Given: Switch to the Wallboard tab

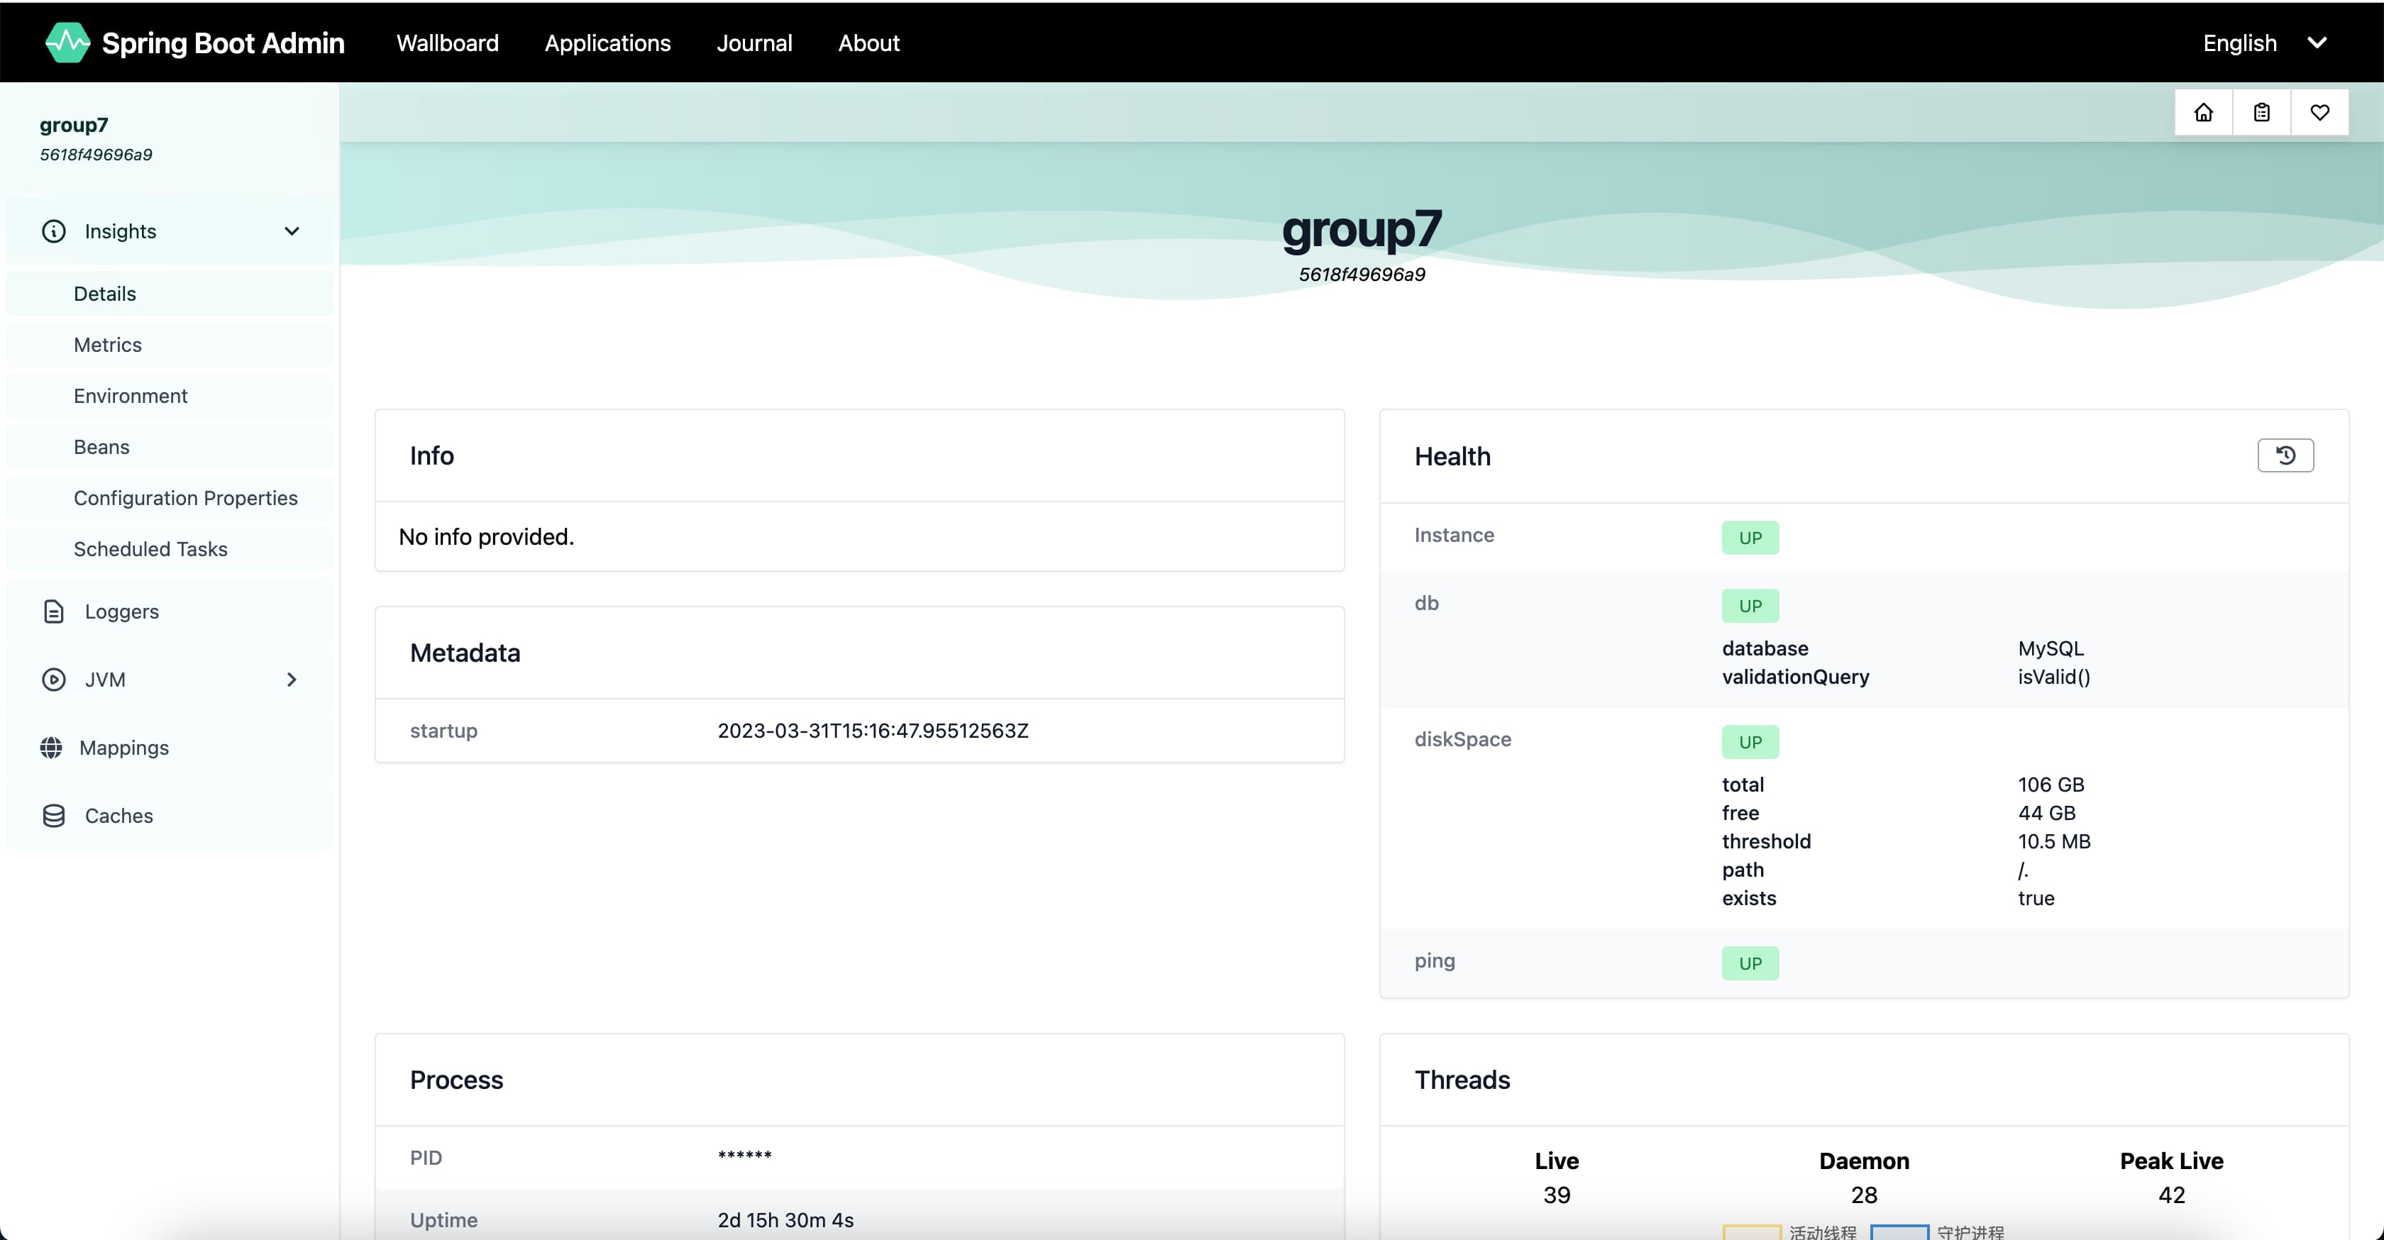Looking at the screenshot, I should tap(447, 43).
